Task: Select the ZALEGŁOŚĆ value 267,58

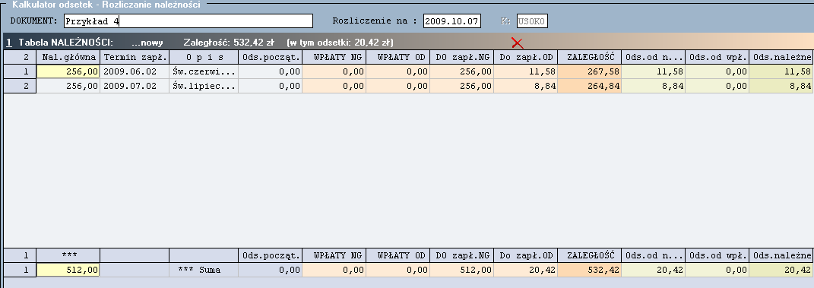Action: [590, 71]
